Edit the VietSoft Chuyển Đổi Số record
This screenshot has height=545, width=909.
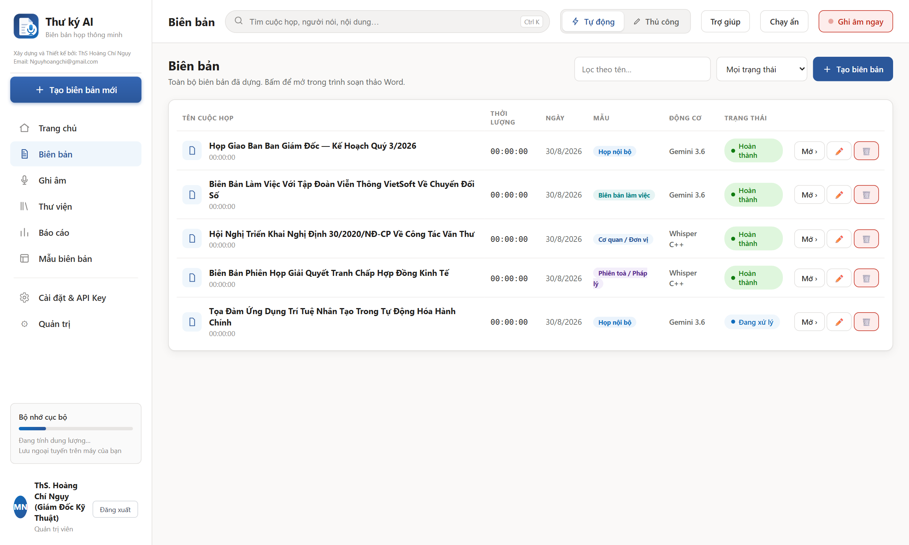(839, 195)
